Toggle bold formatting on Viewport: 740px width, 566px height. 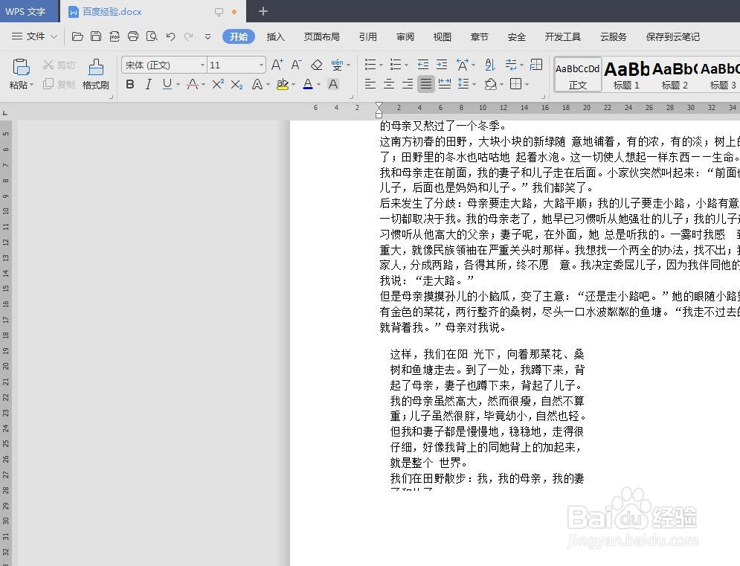(x=130, y=84)
